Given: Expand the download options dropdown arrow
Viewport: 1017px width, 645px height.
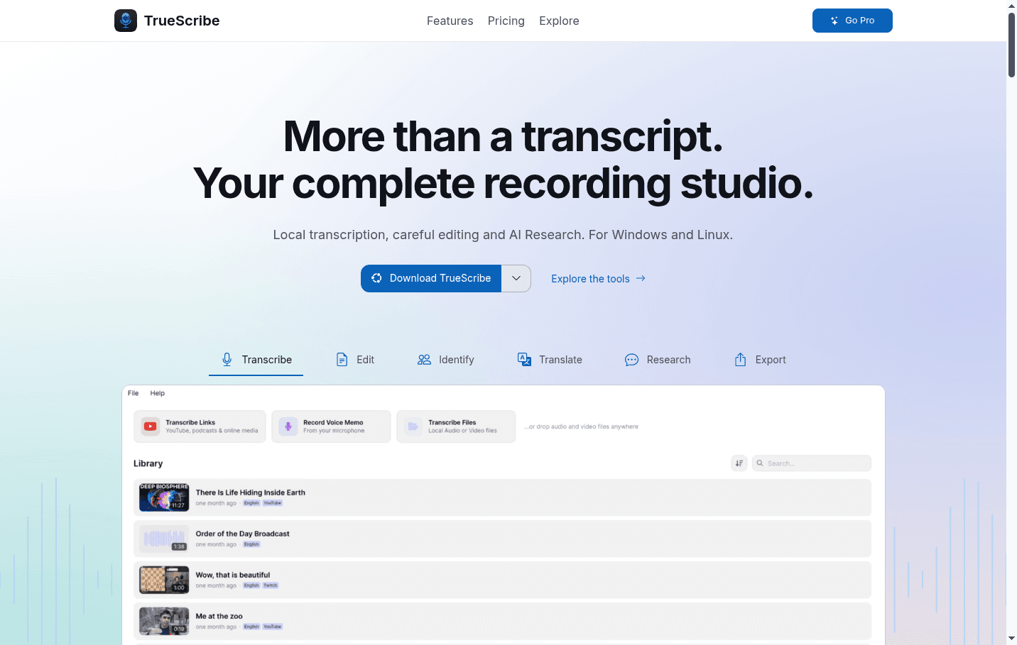Looking at the screenshot, I should click(x=516, y=278).
